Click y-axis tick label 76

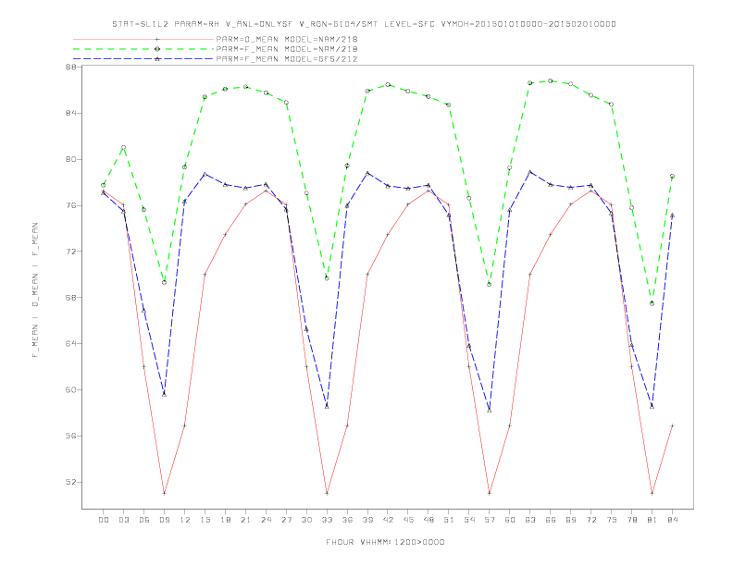(x=71, y=205)
